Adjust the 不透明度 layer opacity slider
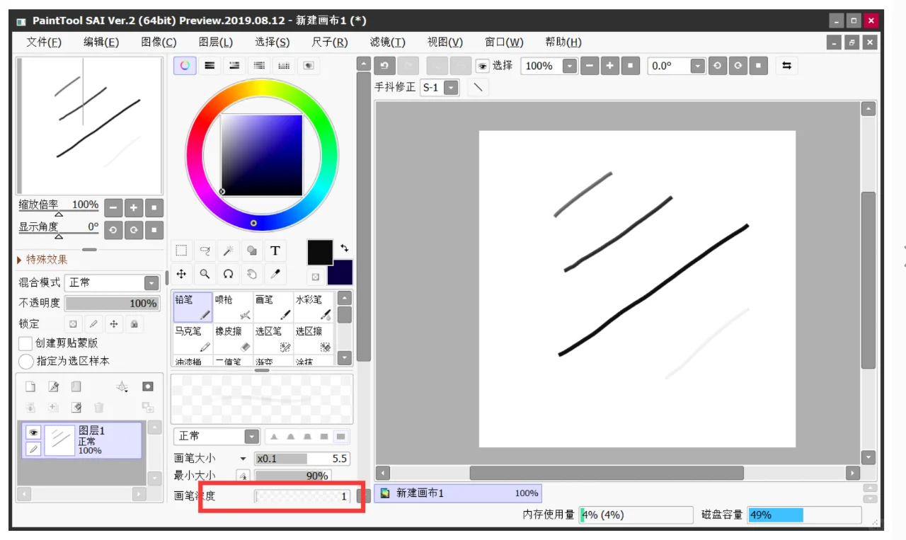Image resolution: width=906 pixels, height=540 pixels. [112, 304]
